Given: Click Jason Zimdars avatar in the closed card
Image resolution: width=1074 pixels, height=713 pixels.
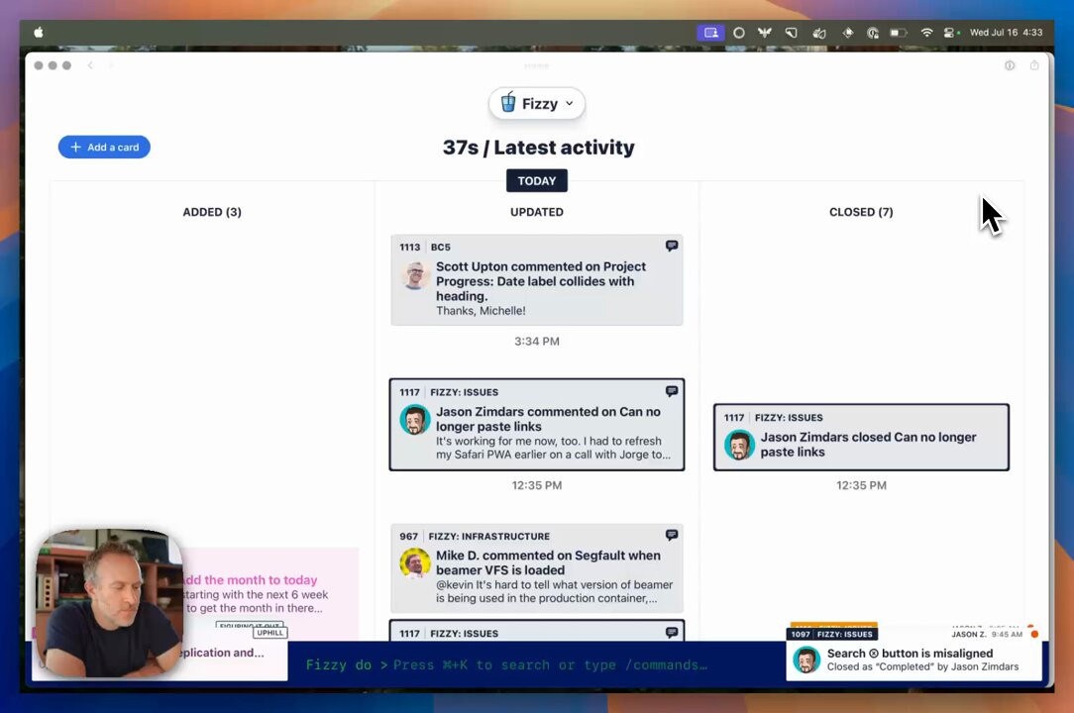Looking at the screenshot, I should point(739,446).
